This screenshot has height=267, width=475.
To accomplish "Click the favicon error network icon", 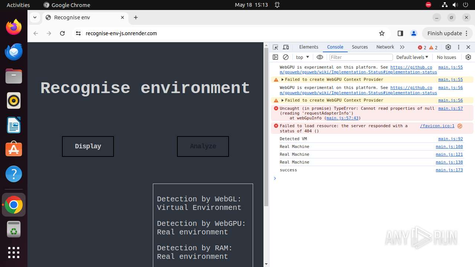I will [x=460, y=126].
